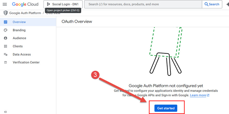Select the Overview sidebar item
This screenshot has height=114, width=229.
tap(19, 22)
